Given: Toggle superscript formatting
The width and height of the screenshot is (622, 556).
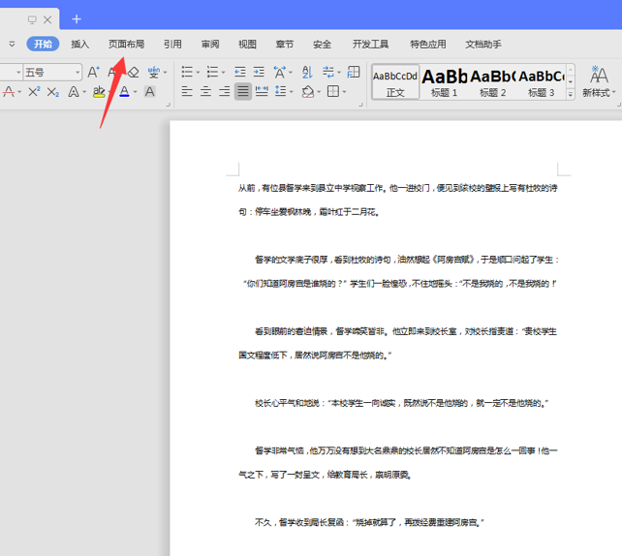Looking at the screenshot, I should 34,92.
